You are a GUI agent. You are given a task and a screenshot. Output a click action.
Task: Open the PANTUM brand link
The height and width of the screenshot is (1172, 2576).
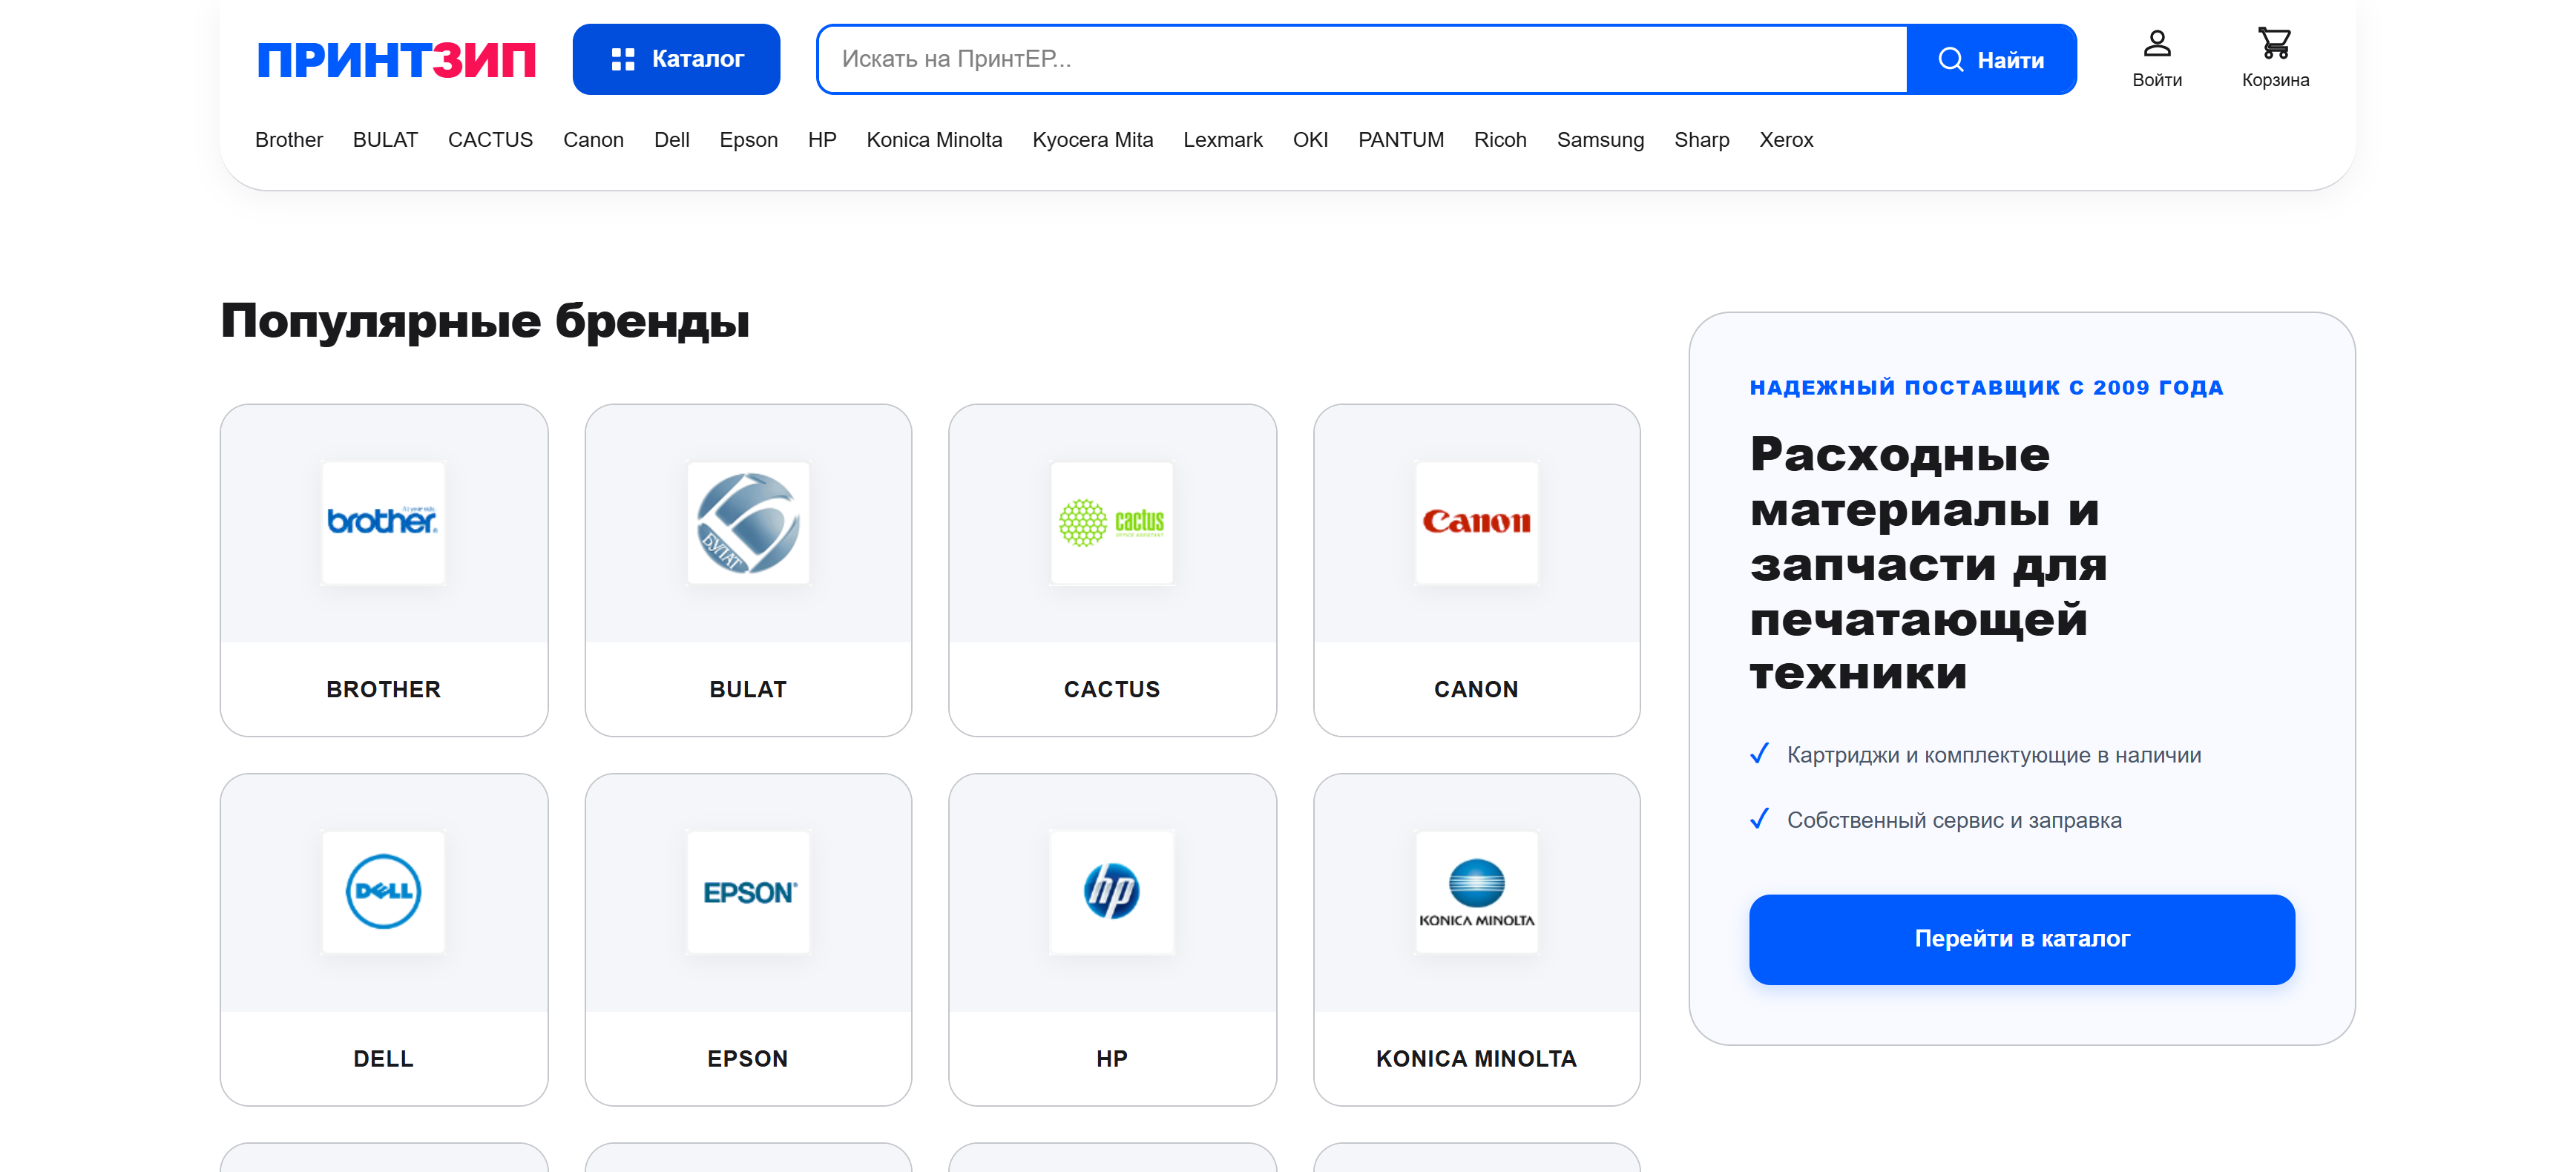tap(1400, 140)
